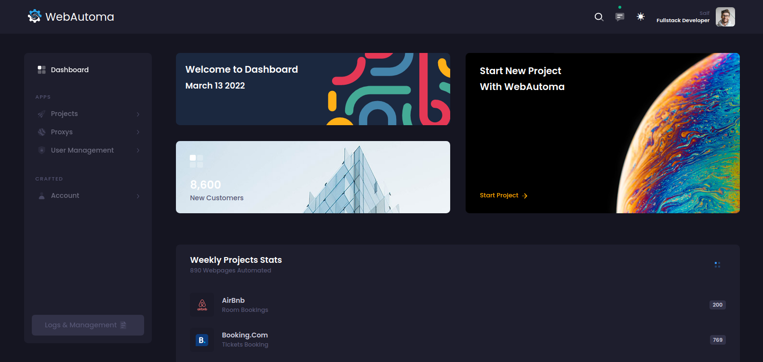763x362 pixels.
Task: Toggle the light/dark theme sun icon
Action: 641,17
